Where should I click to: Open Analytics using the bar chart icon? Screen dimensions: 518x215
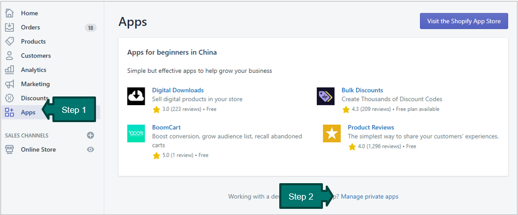10,70
